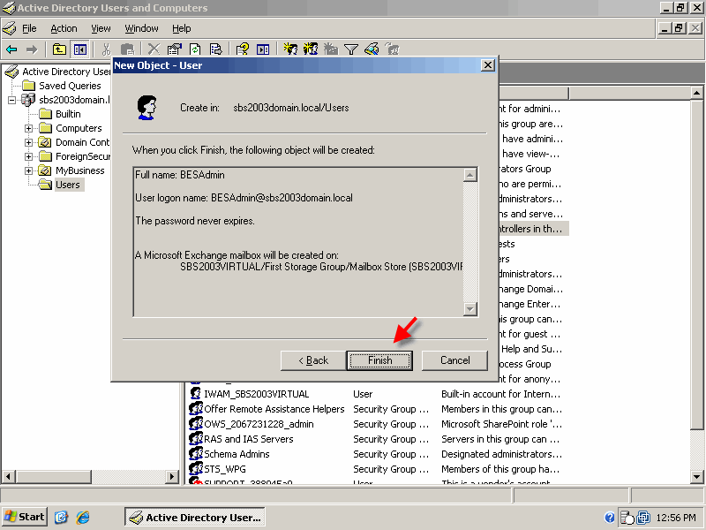Click the 'User logon name' summary line

coord(244,198)
